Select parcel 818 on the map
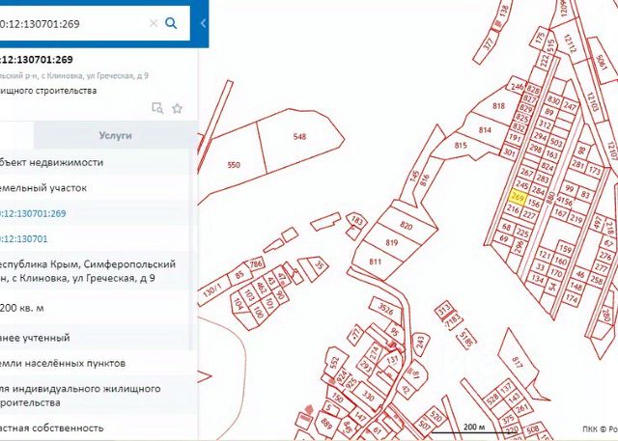The width and height of the screenshot is (618, 441). [498, 105]
